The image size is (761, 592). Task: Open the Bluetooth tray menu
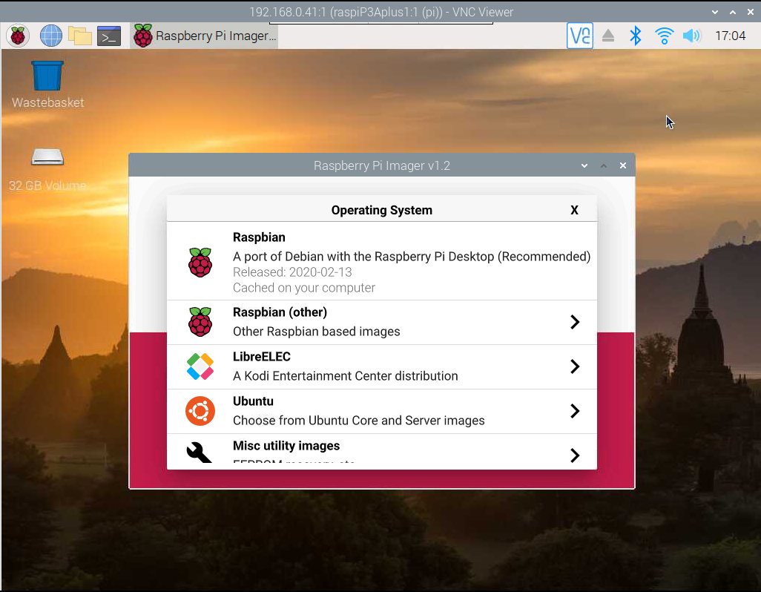click(x=636, y=36)
